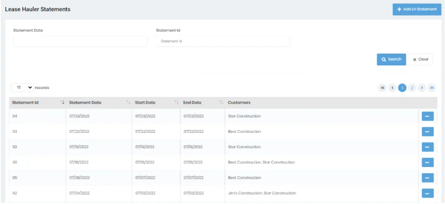This screenshot has height=204, width=445.
Task: Open row options for statement 82
Action: click(427, 193)
